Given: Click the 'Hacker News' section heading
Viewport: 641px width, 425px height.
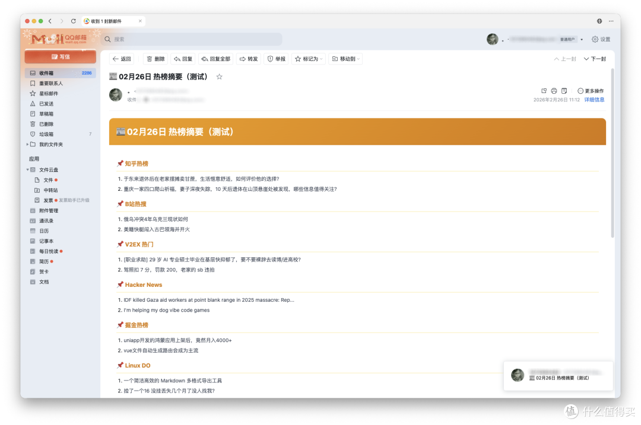Looking at the screenshot, I should pyautogui.click(x=144, y=285).
